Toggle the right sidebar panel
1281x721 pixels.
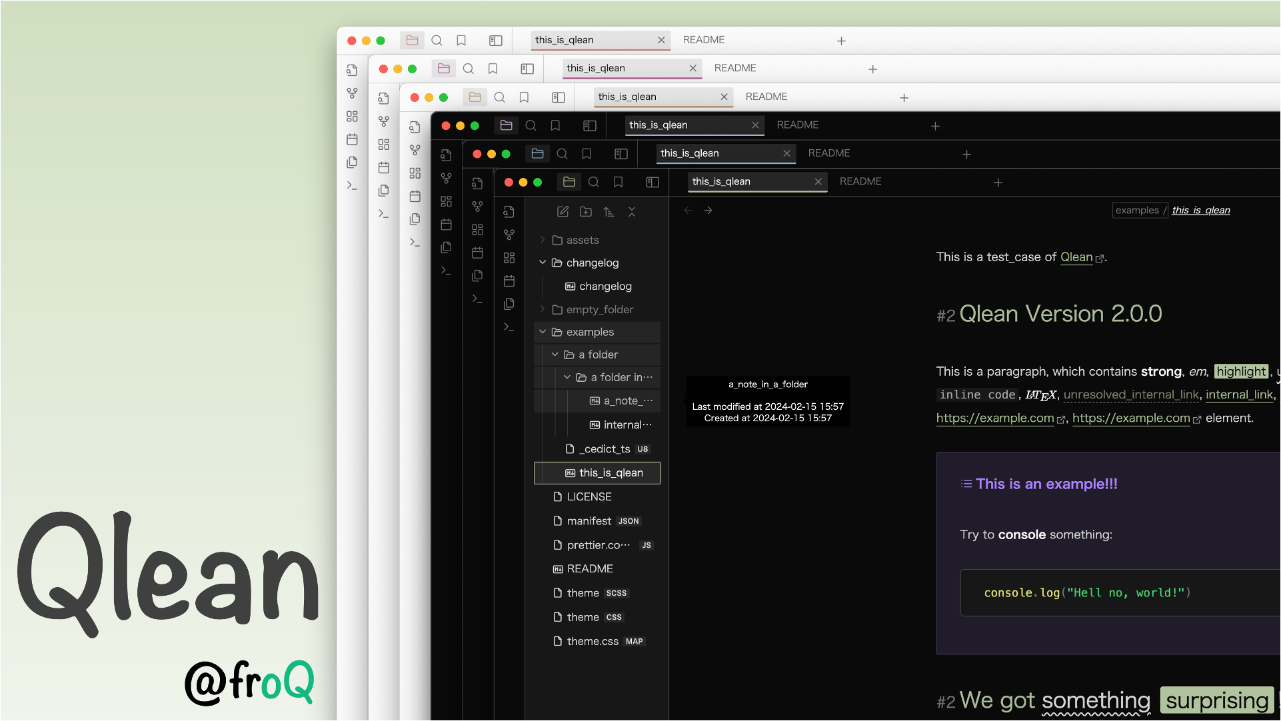[652, 181]
